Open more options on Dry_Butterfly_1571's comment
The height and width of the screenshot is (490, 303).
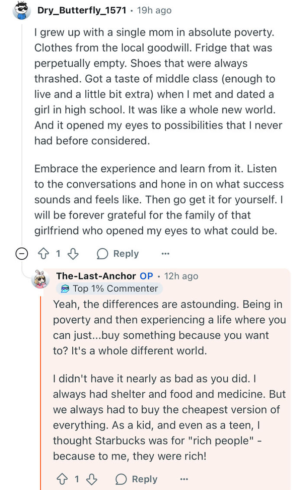tap(165, 254)
